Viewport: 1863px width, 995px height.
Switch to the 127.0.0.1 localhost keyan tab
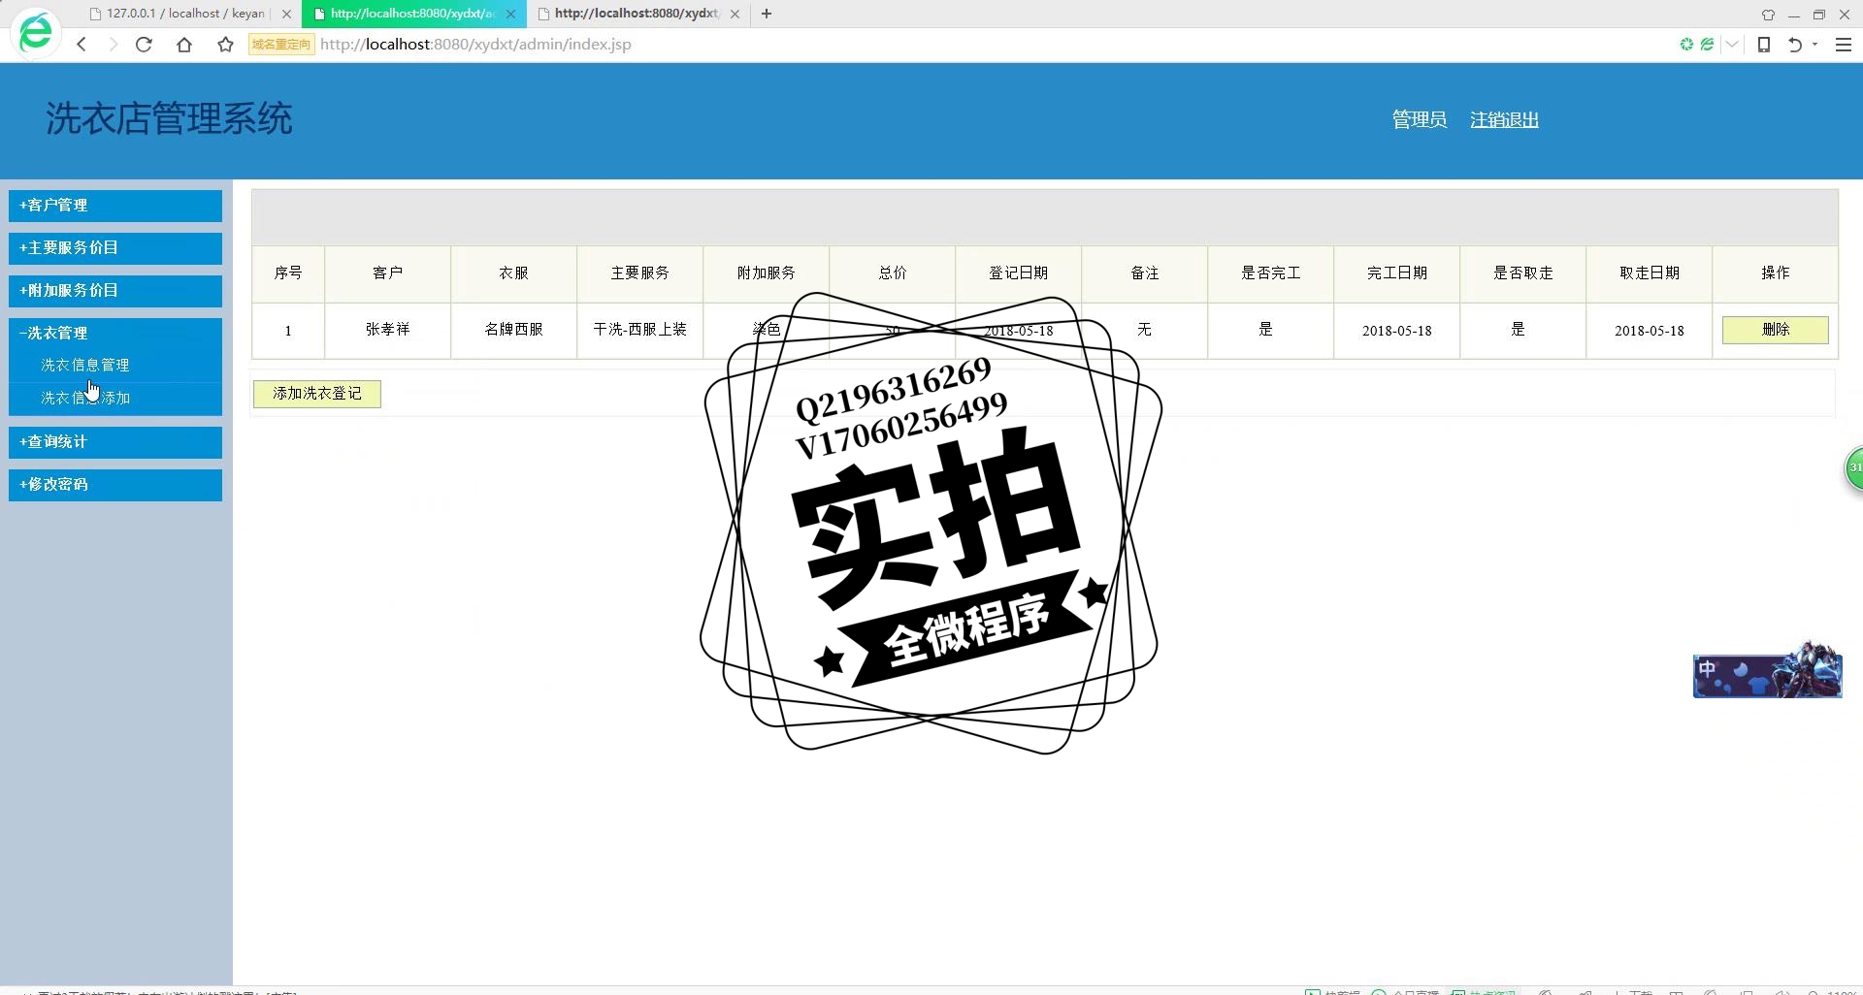pyautogui.click(x=184, y=14)
